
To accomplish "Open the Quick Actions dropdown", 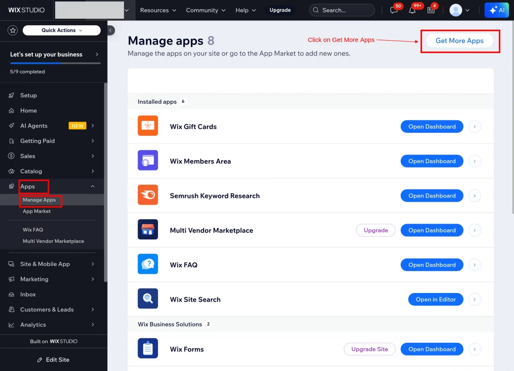I will tap(62, 30).
